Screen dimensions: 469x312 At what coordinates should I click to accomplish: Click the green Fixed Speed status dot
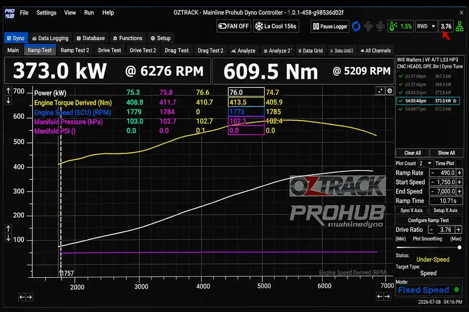click(456, 289)
